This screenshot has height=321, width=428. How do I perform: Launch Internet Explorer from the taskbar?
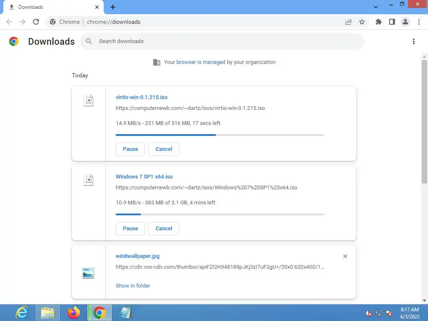click(x=22, y=313)
